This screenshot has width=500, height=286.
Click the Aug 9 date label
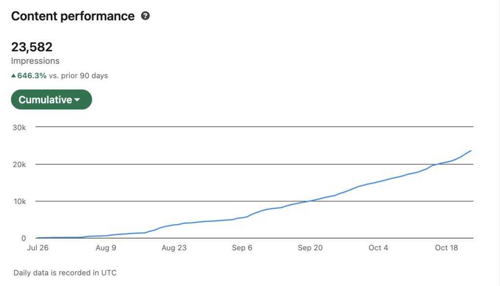tap(106, 248)
